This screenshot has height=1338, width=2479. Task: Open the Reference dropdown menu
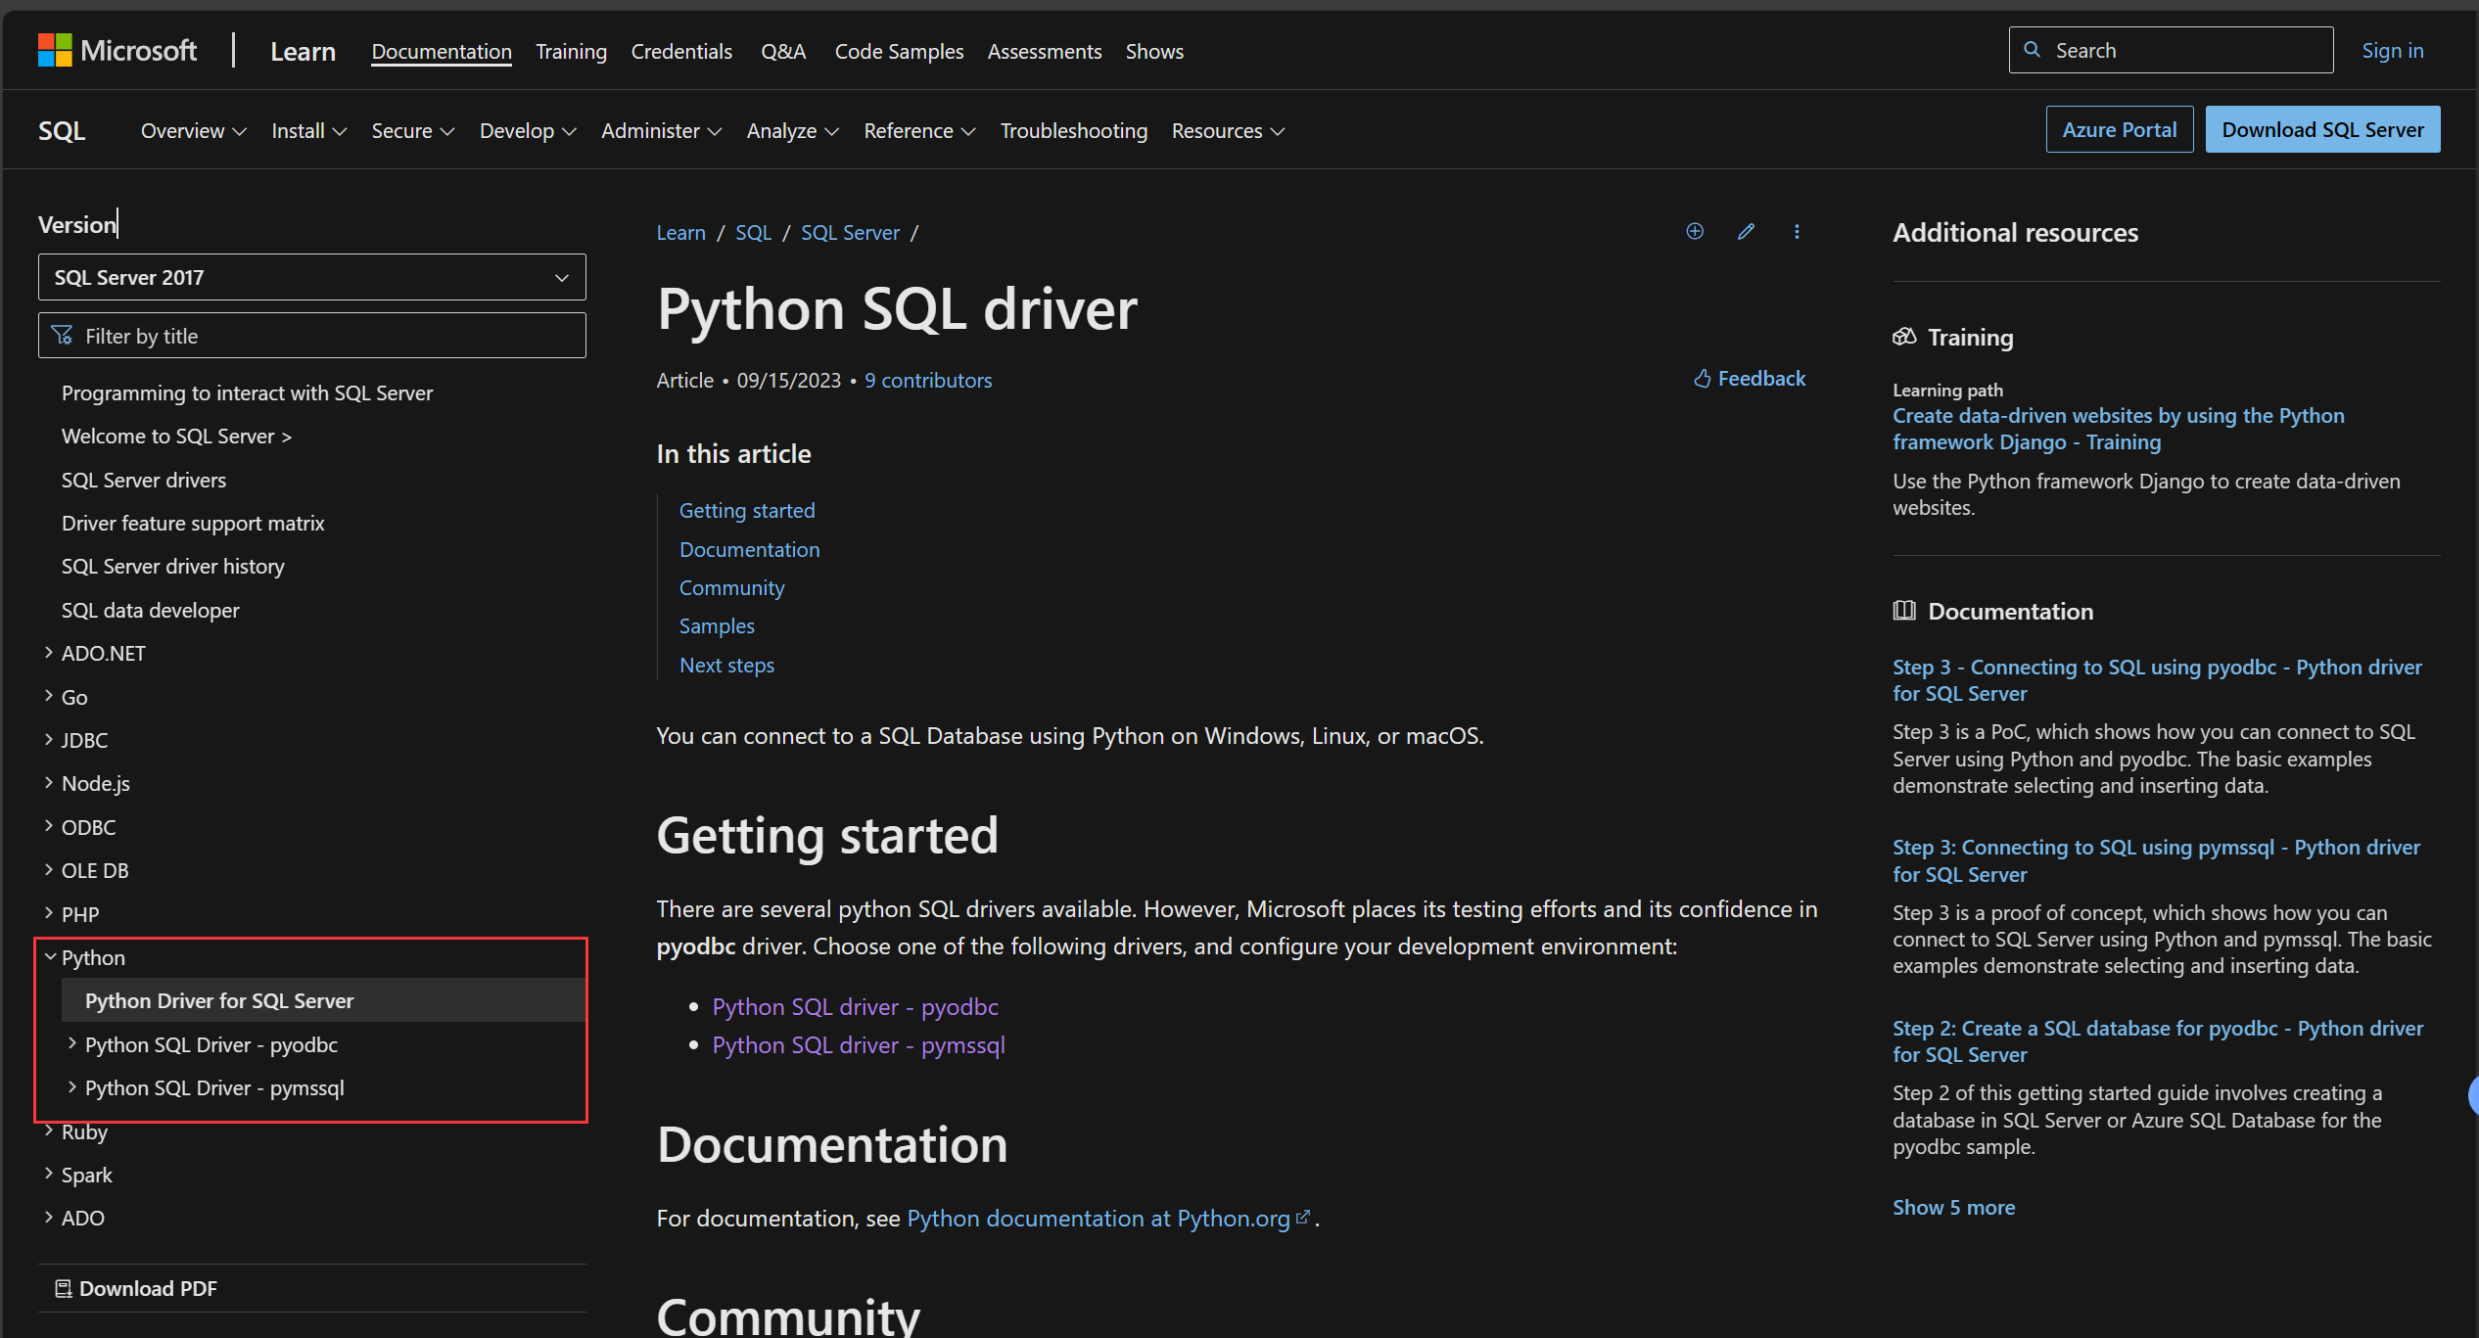918,130
